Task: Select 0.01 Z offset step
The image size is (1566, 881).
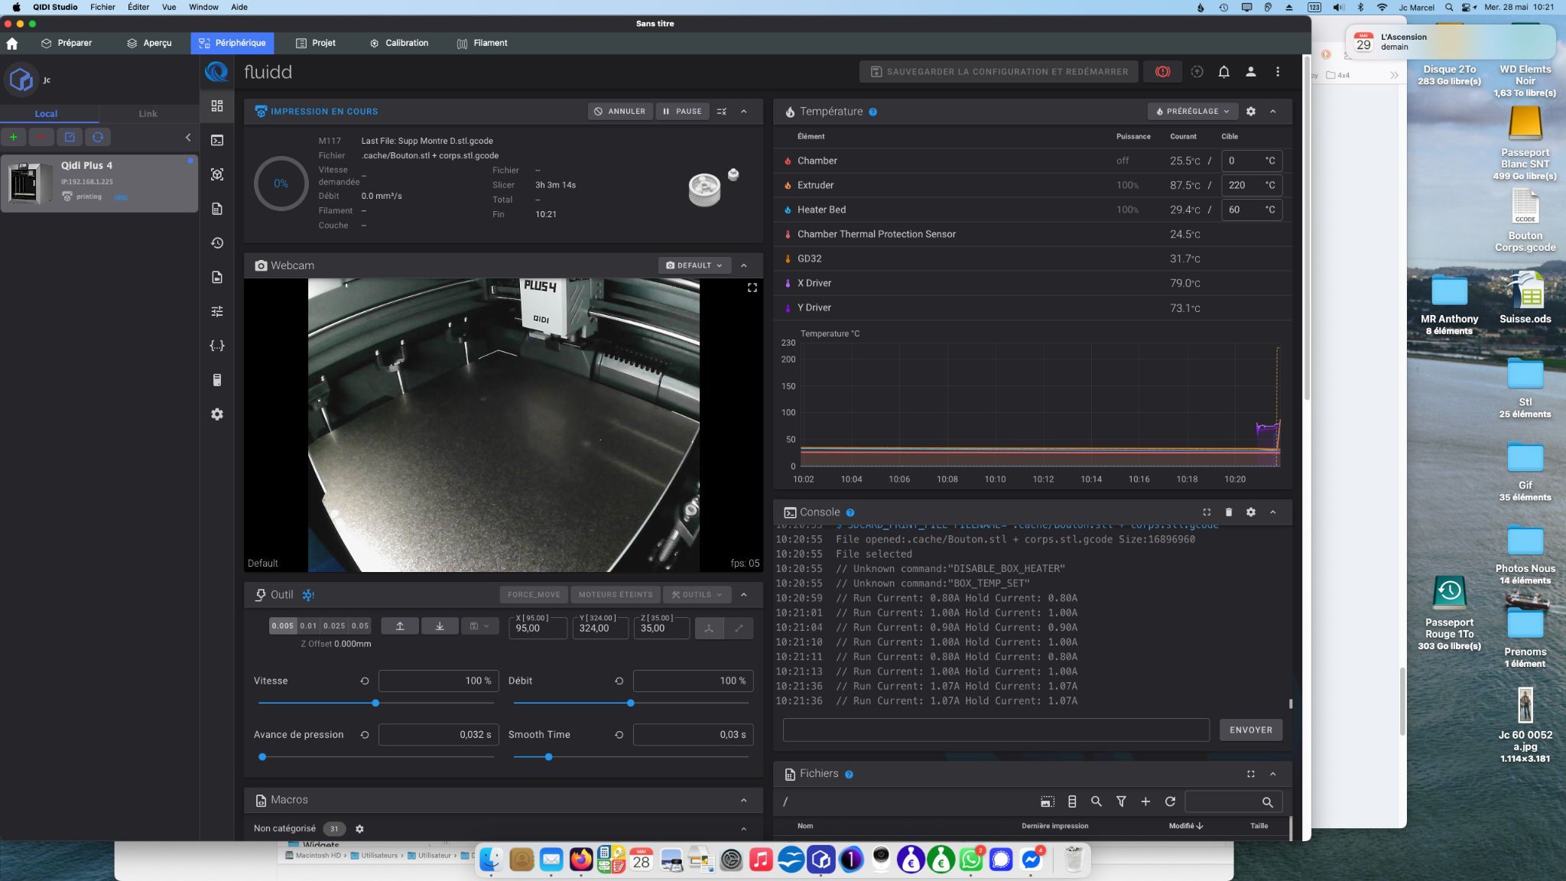Action: tap(308, 626)
